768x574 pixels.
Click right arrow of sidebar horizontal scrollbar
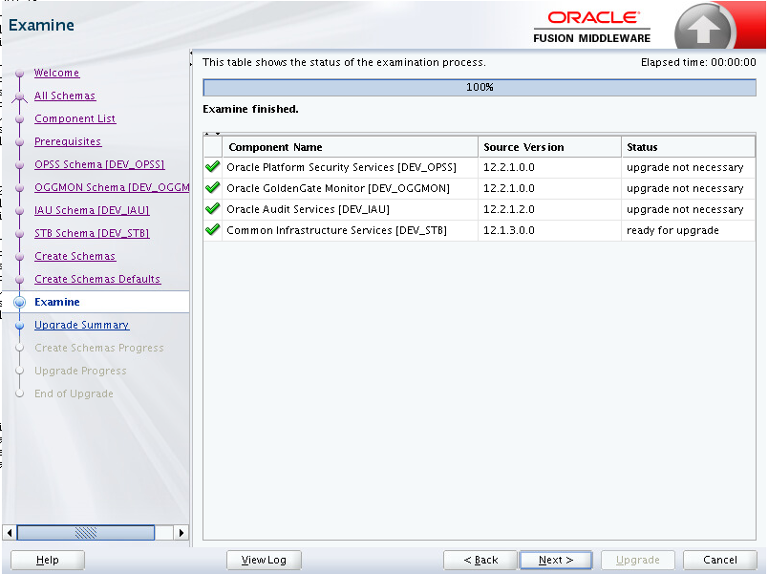(x=181, y=532)
